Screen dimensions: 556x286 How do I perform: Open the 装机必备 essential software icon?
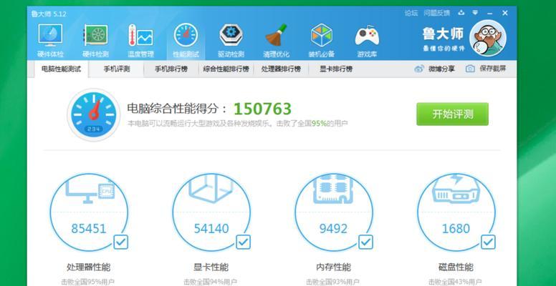(321, 36)
